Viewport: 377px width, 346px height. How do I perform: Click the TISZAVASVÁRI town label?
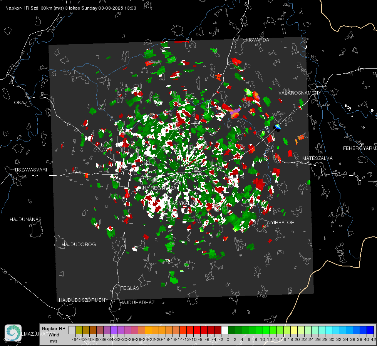(30, 170)
